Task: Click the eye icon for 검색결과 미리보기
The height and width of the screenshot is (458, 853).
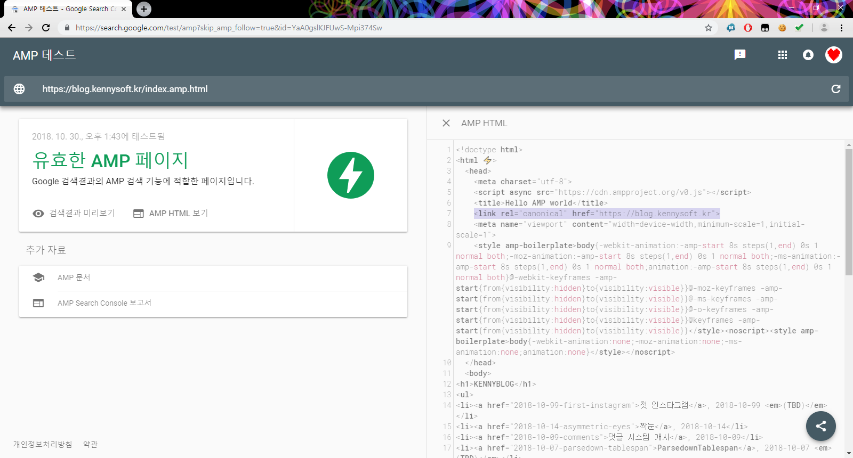Action: [38, 214]
